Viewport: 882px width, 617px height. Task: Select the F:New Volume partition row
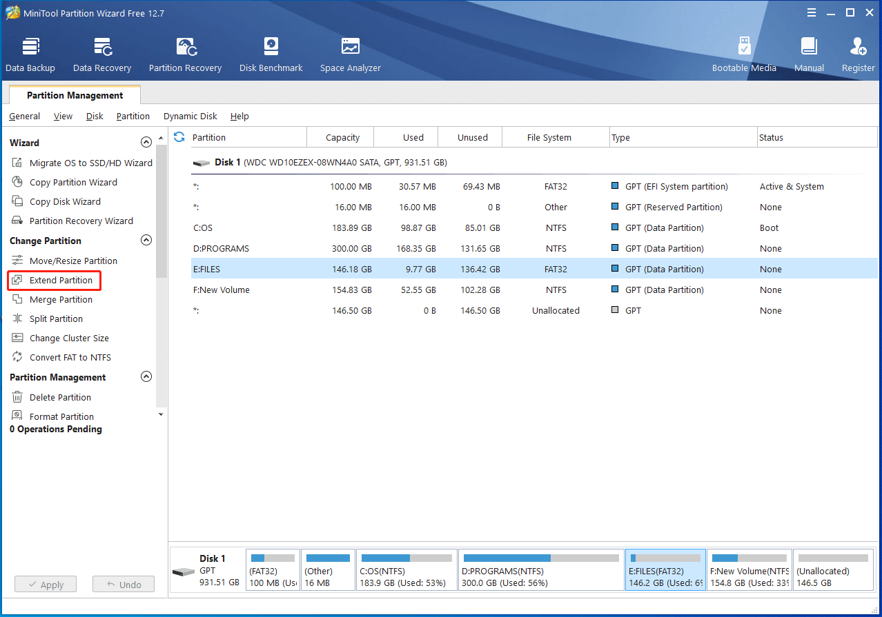click(x=533, y=290)
